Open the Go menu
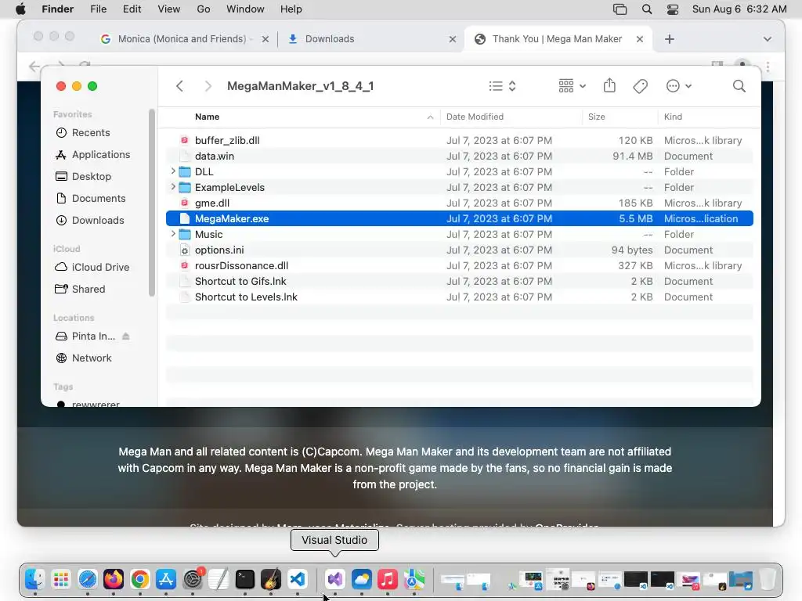This screenshot has width=802, height=601. tap(204, 9)
